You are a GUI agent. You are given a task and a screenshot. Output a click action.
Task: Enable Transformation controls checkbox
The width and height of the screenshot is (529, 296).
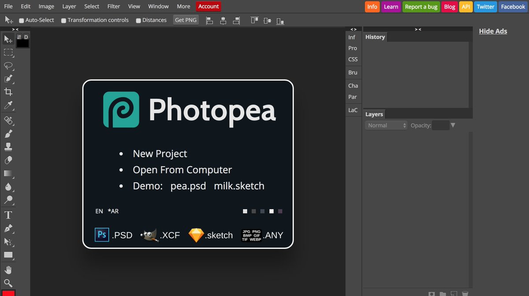[x=64, y=20]
